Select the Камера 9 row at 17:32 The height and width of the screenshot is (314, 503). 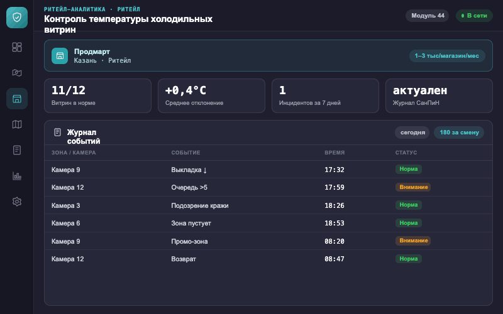(x=268, y=170)
